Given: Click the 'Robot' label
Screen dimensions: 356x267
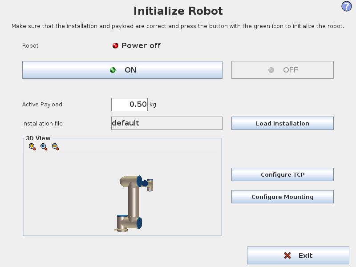Looking at the screenshot, I should (x=30, y=46).
